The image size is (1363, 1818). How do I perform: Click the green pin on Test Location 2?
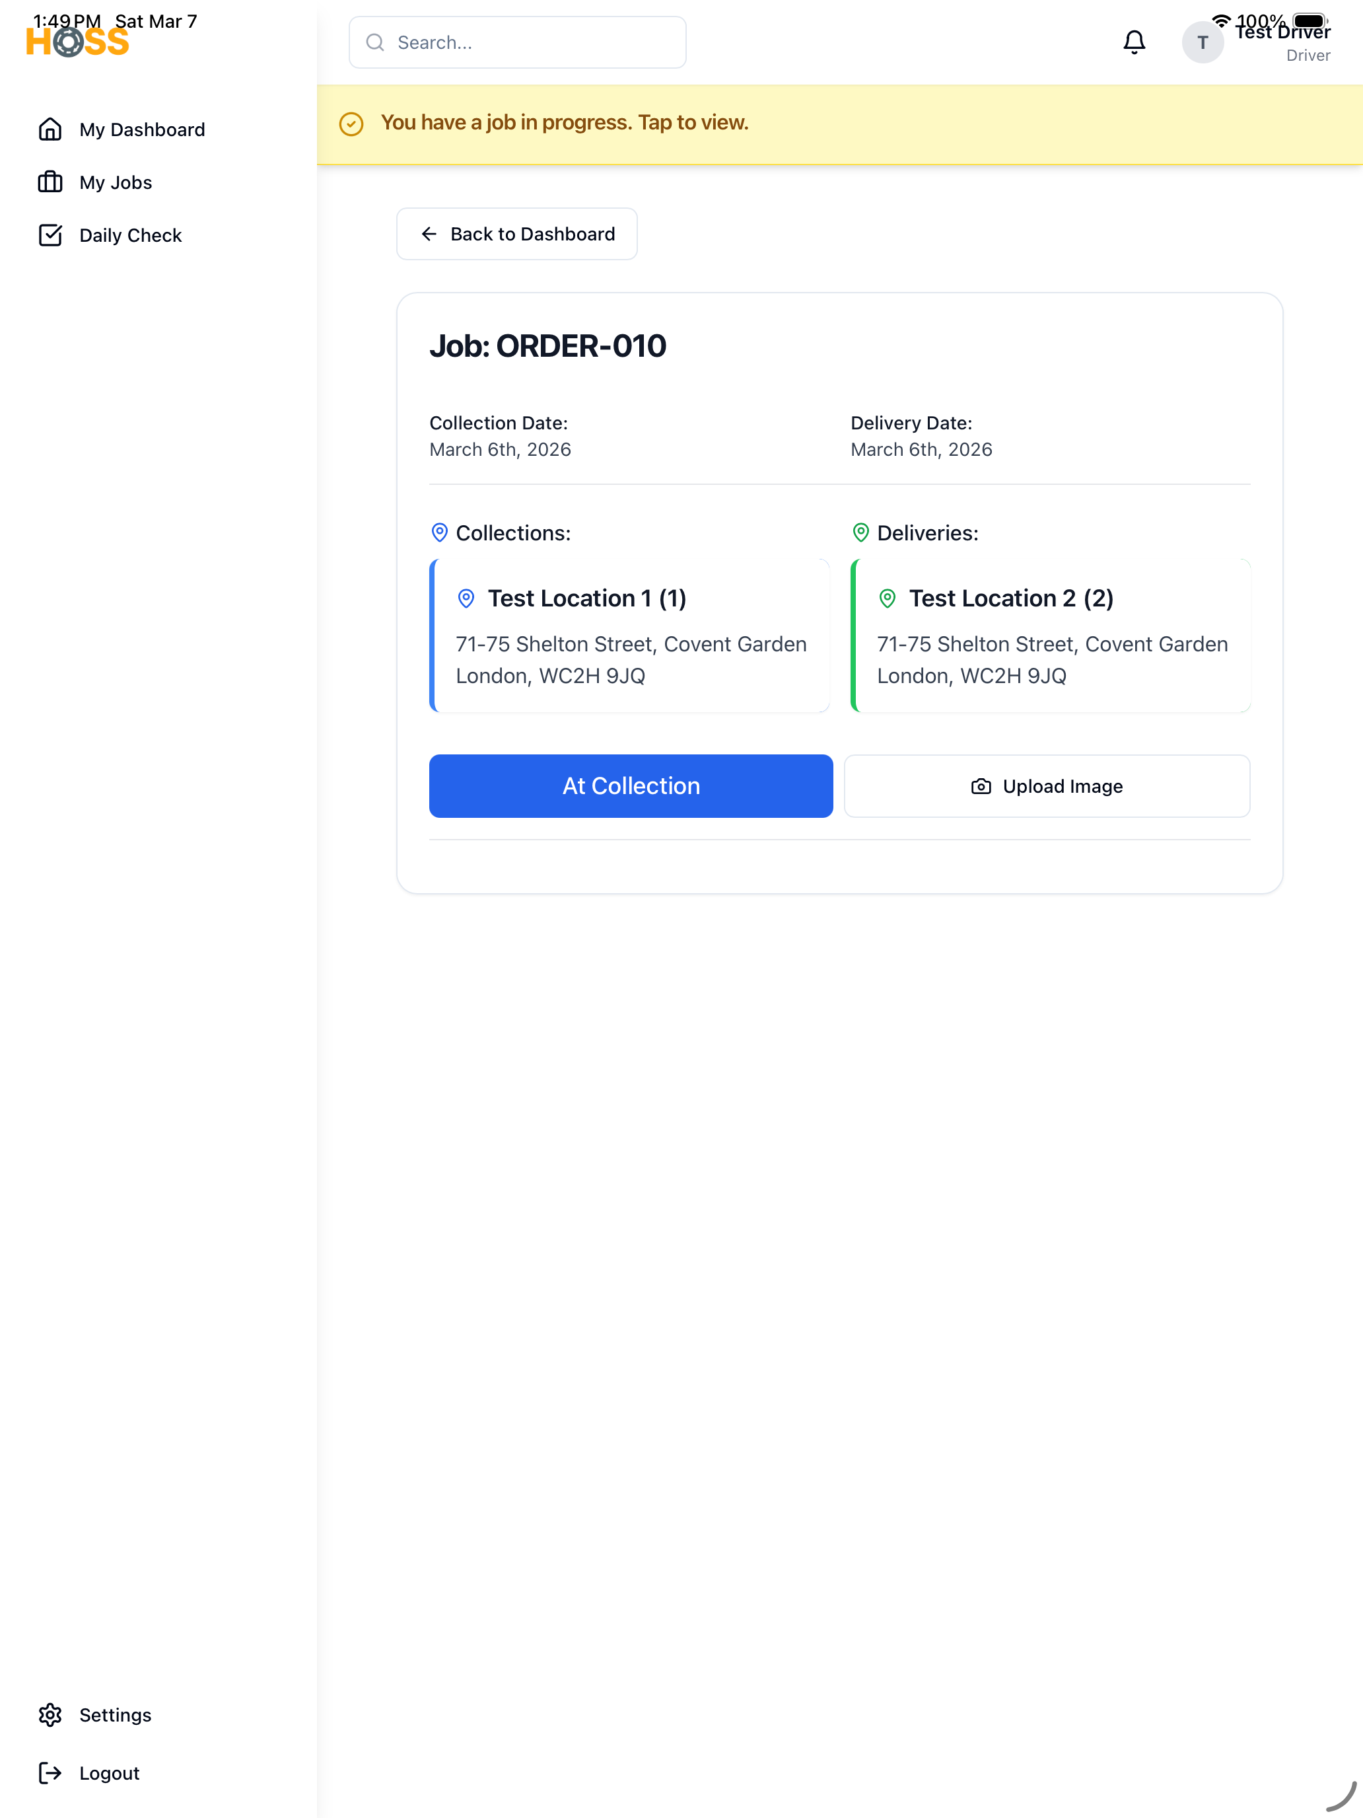(x=888, y=599)
